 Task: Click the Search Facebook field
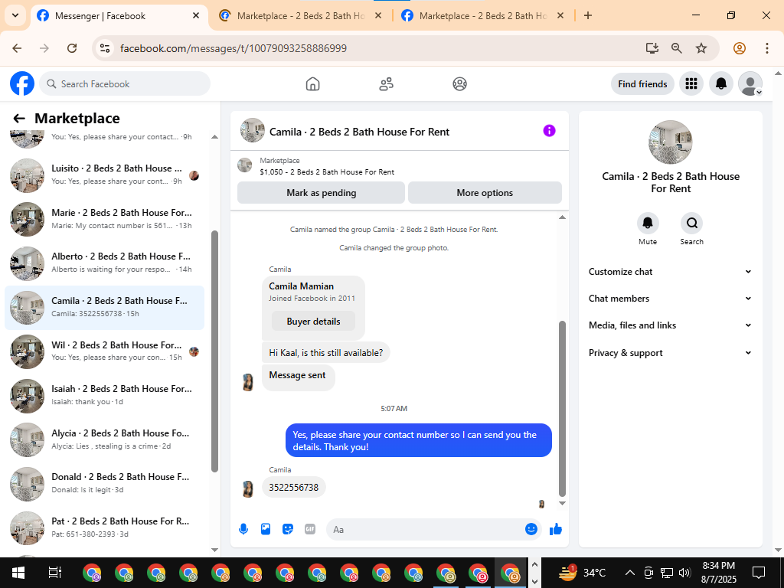[125, 84]
